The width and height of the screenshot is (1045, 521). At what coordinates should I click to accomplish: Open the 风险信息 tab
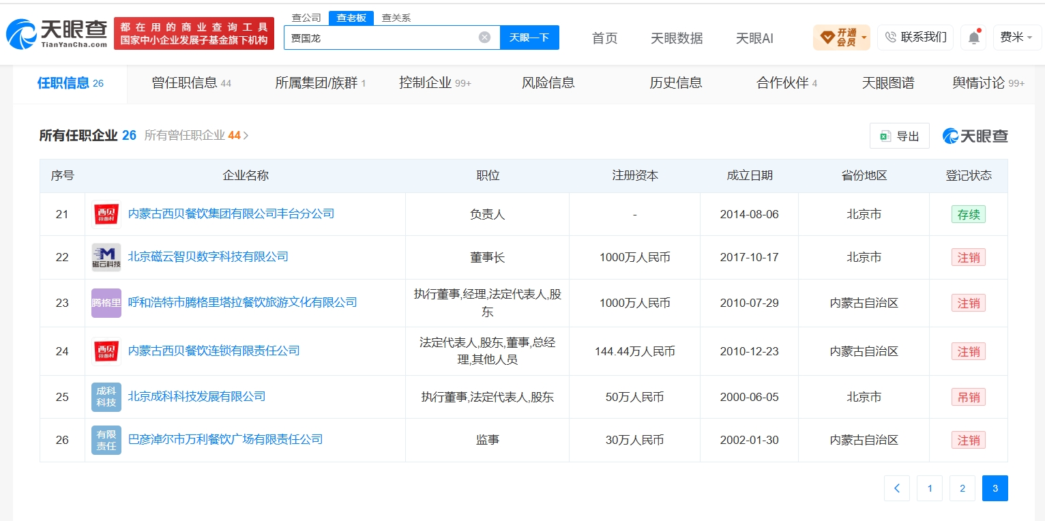point(548,83)
